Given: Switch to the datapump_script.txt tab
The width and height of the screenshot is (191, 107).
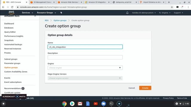Looking at the screenshot, I should coord(125,2).
